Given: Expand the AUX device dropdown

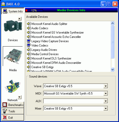Looking at the screenshot, I should pos(106,101).
